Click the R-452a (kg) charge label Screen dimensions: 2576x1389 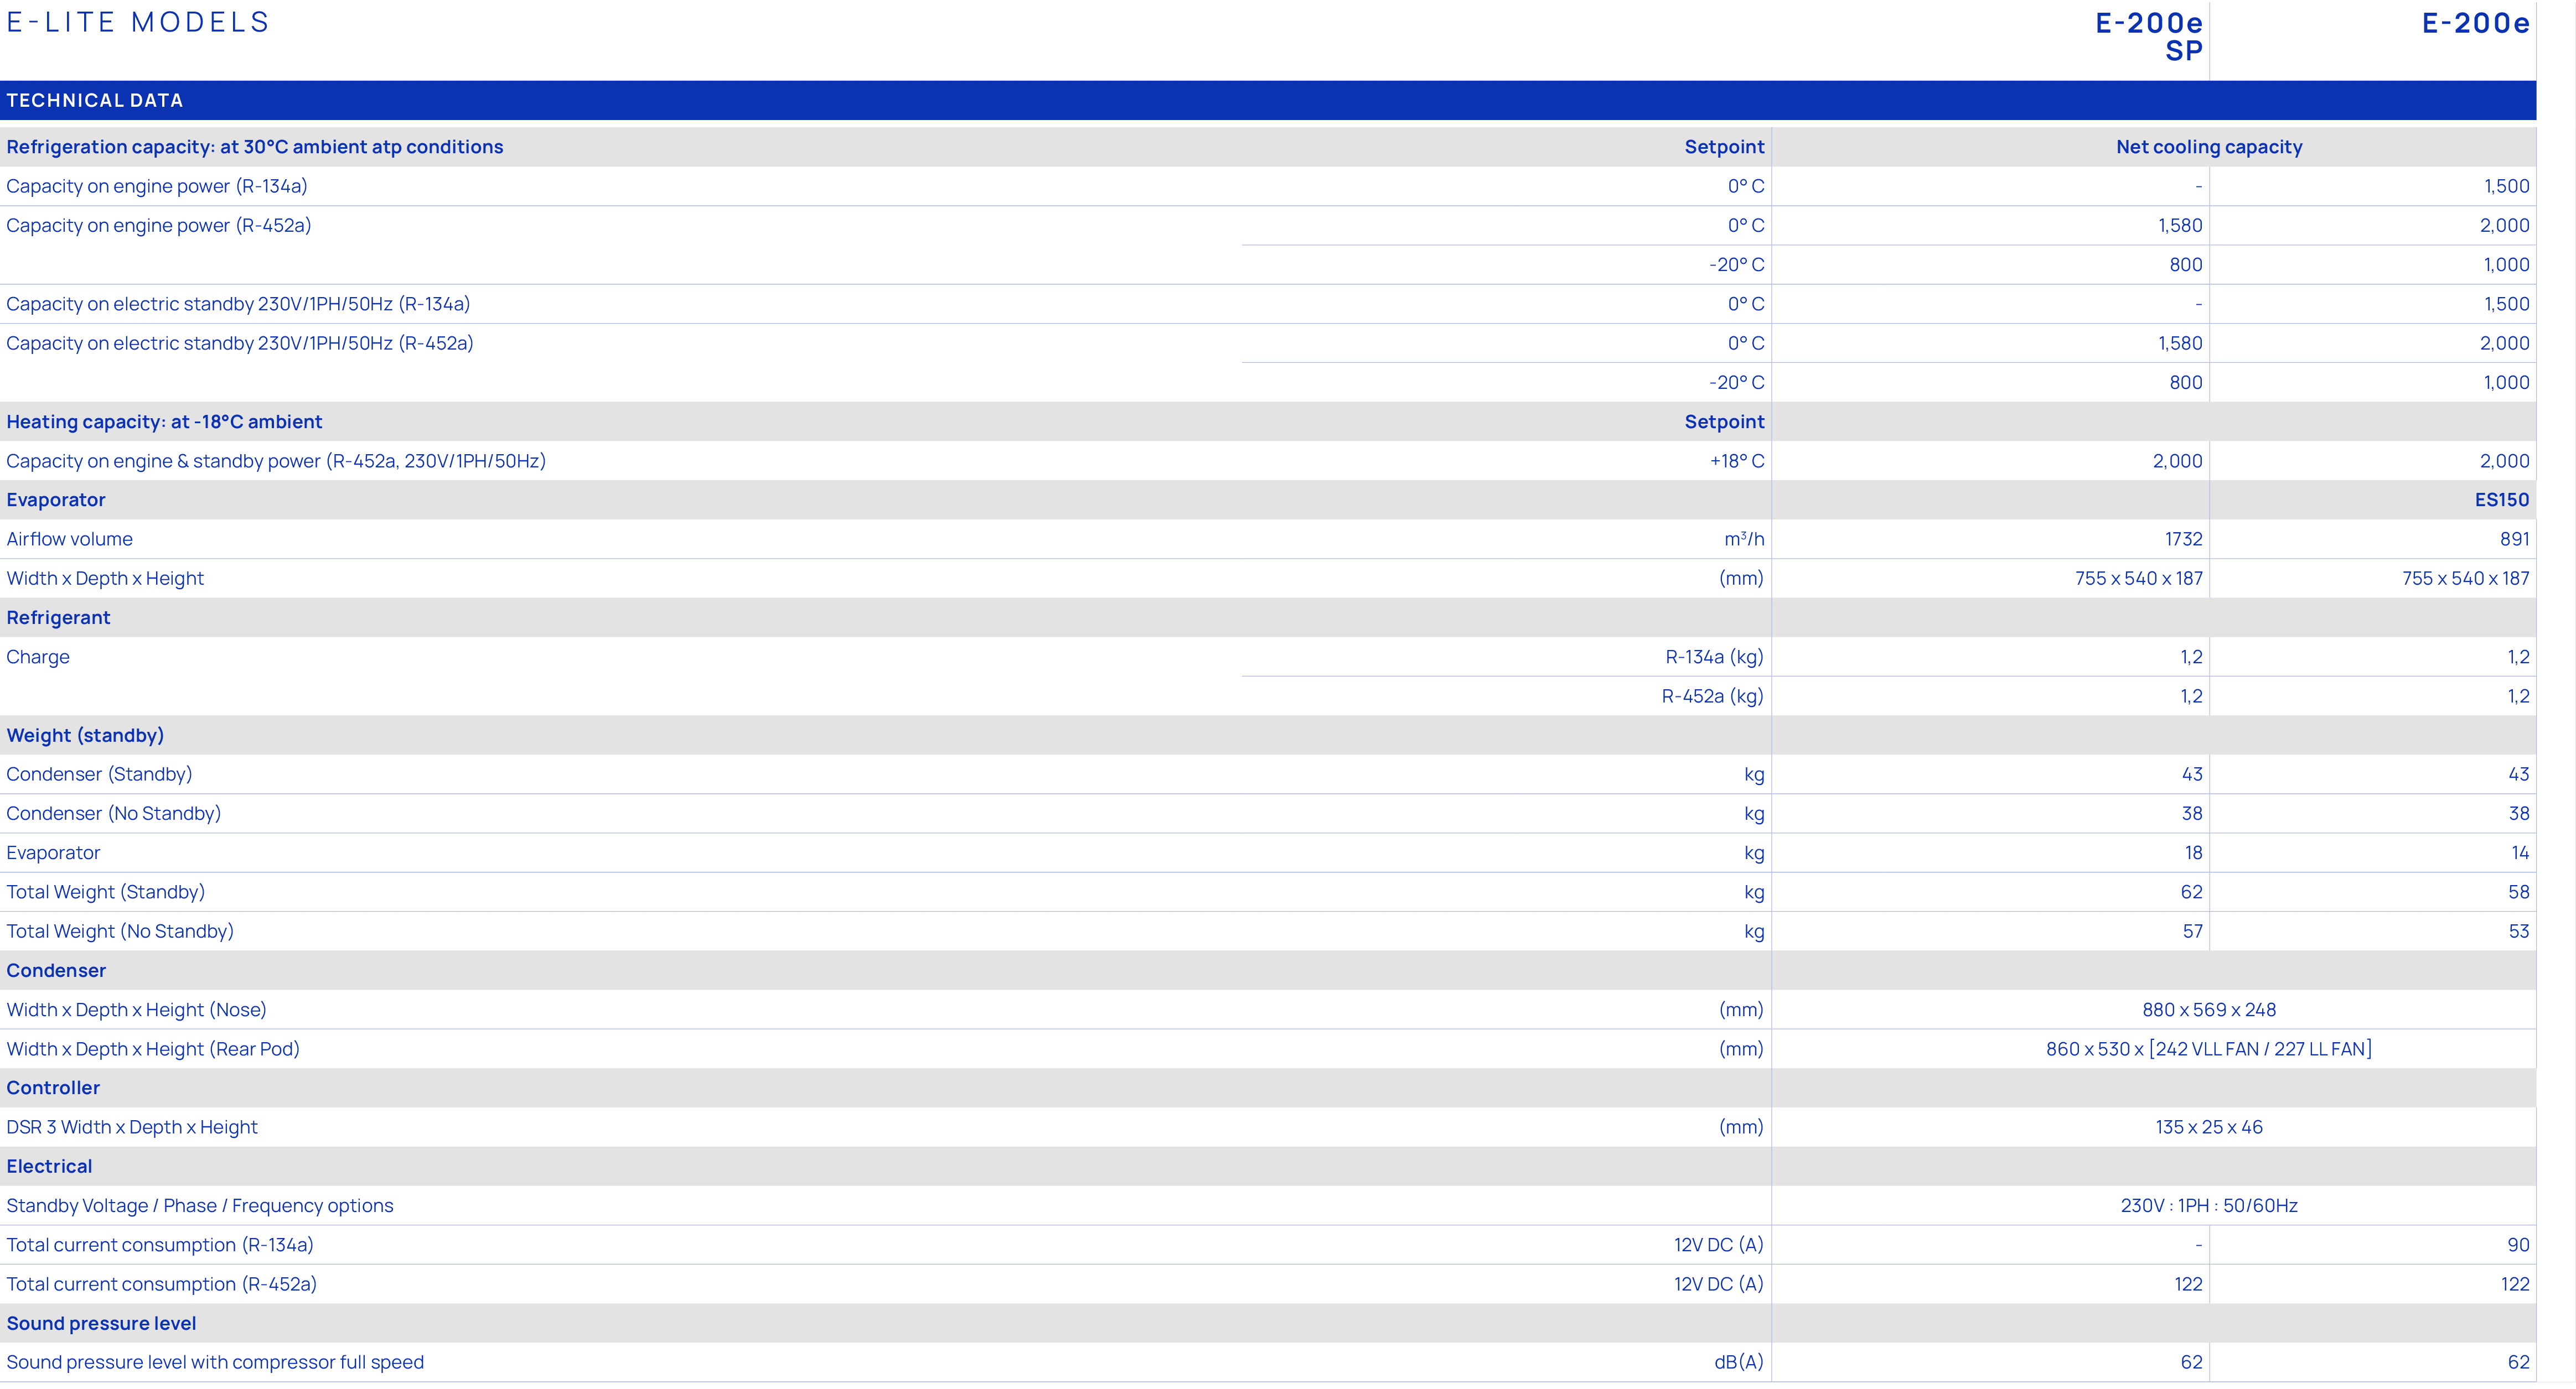(x=1712, y=695)
